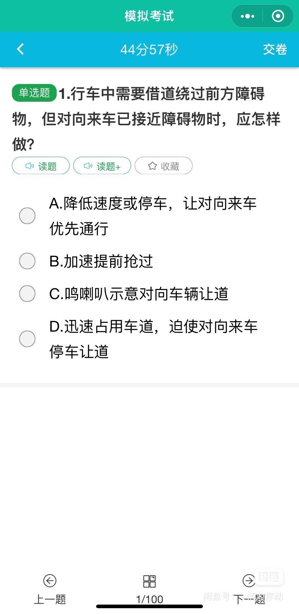The height and width of the screenshot is (614, 299).
Task: Choose radio button for option C
Action: coord(27,294)
